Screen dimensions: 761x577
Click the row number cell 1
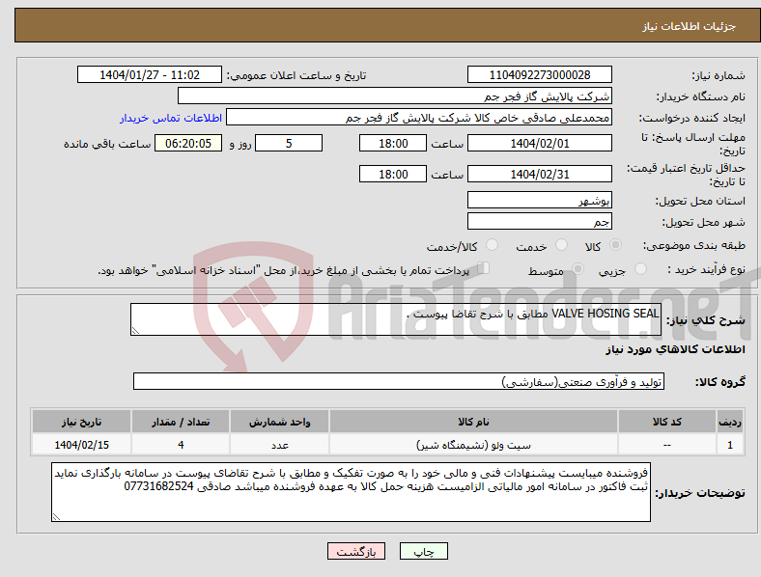730,445
